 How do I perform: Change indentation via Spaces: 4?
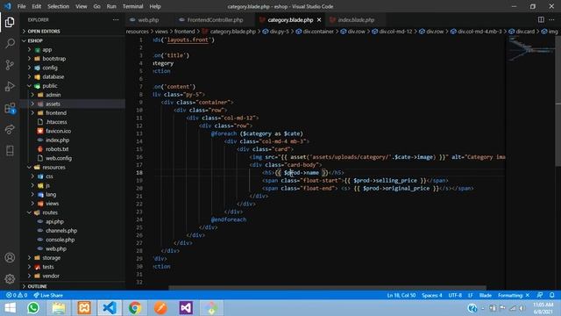tap(431, 295)
